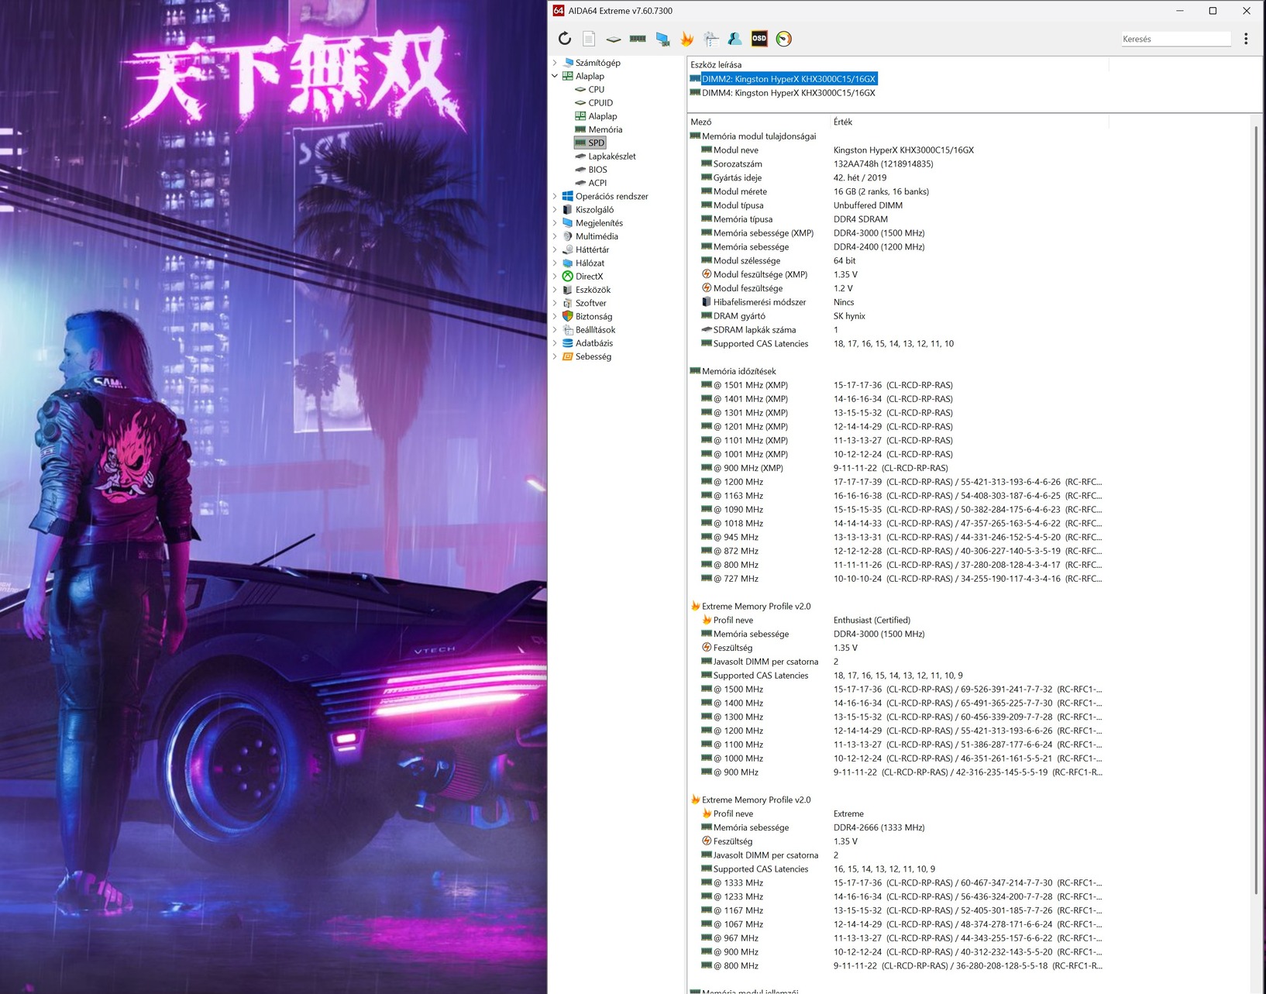Click the CPU chip toolbar icon
1266x994 pixels.
click(x=613, y=39)
